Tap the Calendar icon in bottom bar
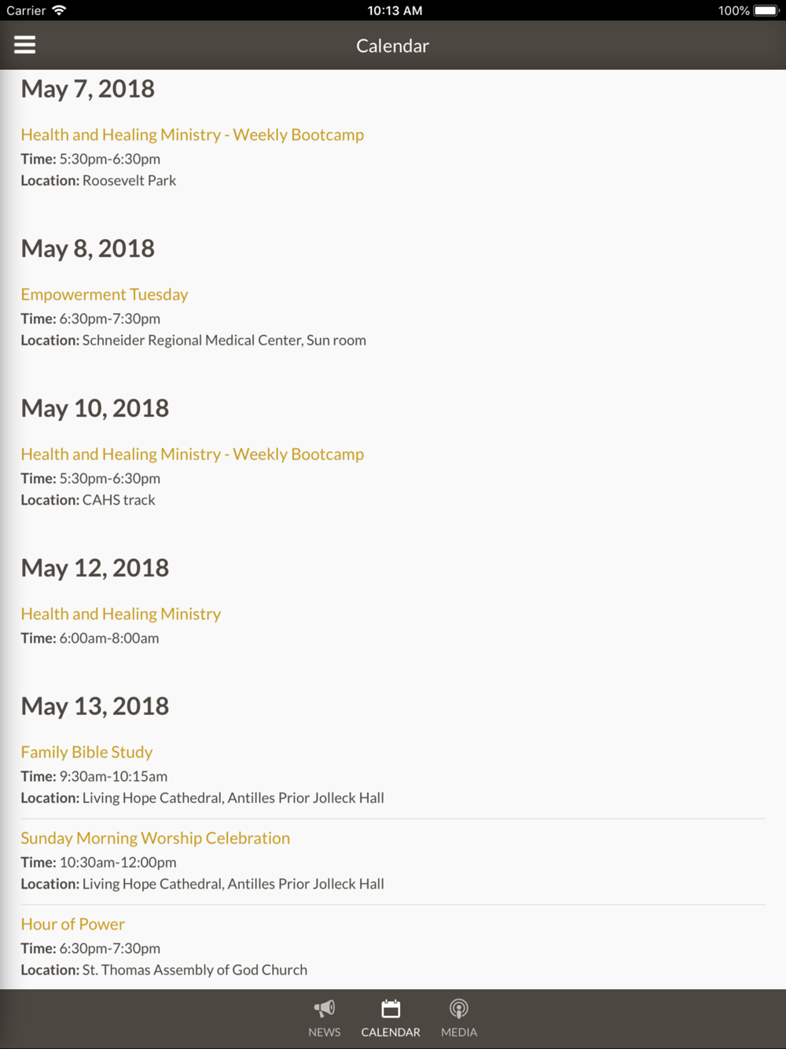The height and width of the screenshot is (1049, 786). point(391,1009)
